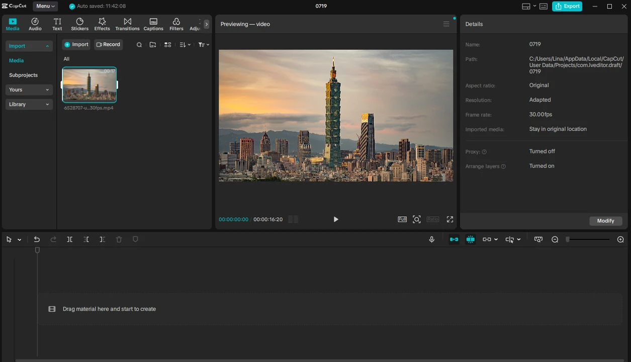Switch to the Media tab
The width and height of the screenshot is (631, 362).
tap(13, 24)
